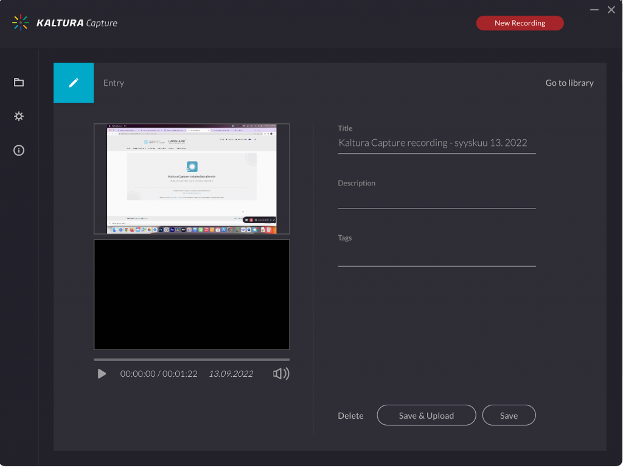Minimize the Kaltura Capture window
This screenshot has width=623, height=468.
594,10
